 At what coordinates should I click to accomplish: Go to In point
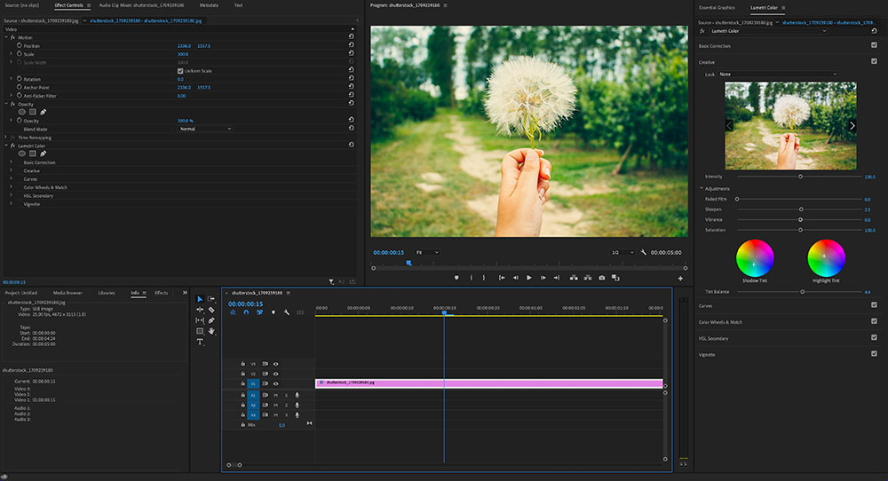[x=501, y=278]
